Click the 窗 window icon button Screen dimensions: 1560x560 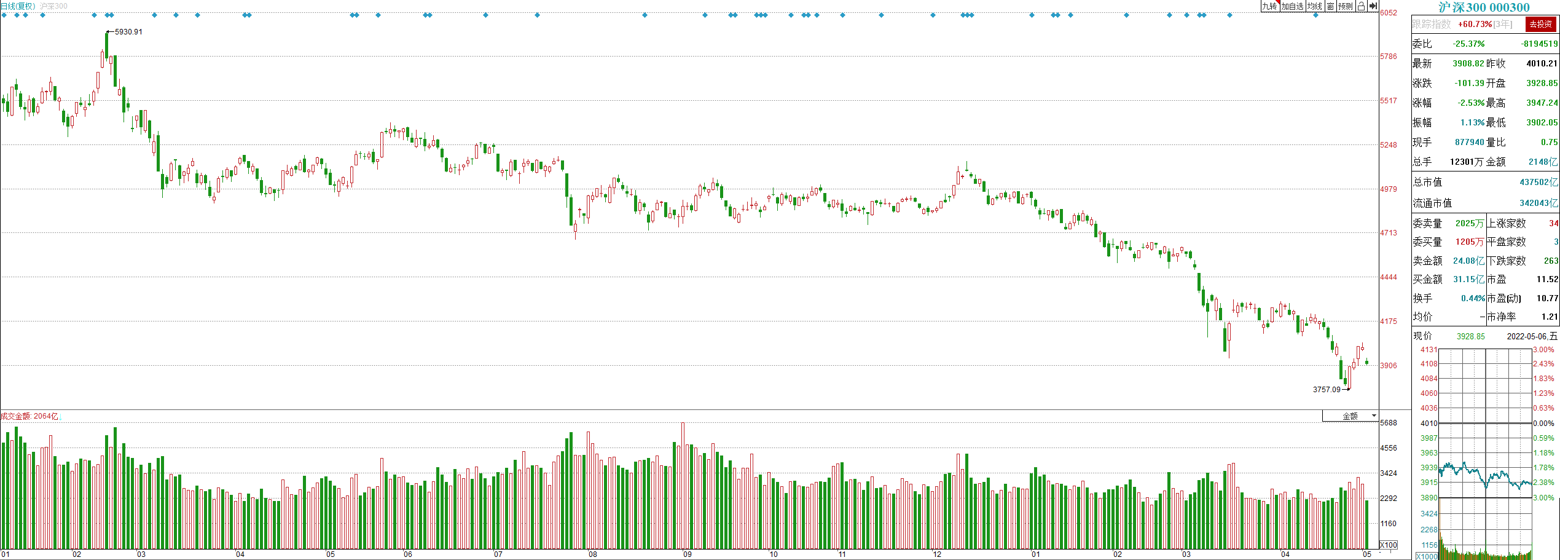(x=1330, y=6)
